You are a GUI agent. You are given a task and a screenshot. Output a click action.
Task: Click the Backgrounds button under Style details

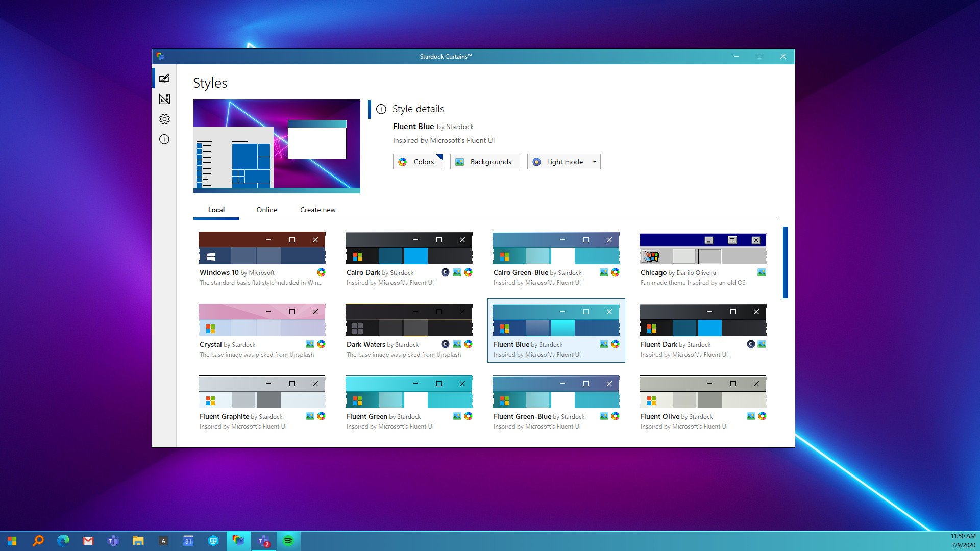click(x=484, y=161)
